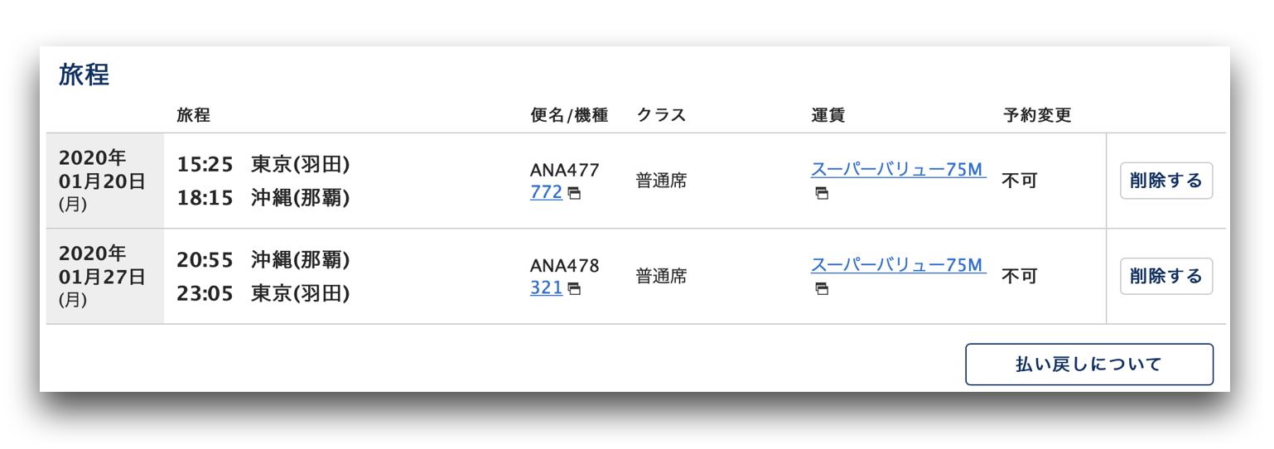Click new-window icon under ANA478 fare
The height and width of the screenshot is (449, 1274).
[821, 288]
